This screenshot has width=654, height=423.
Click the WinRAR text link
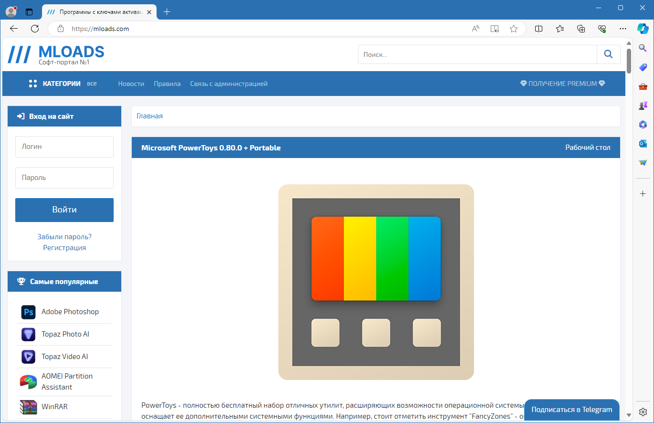pyautogui.click(x=55, y=407)
